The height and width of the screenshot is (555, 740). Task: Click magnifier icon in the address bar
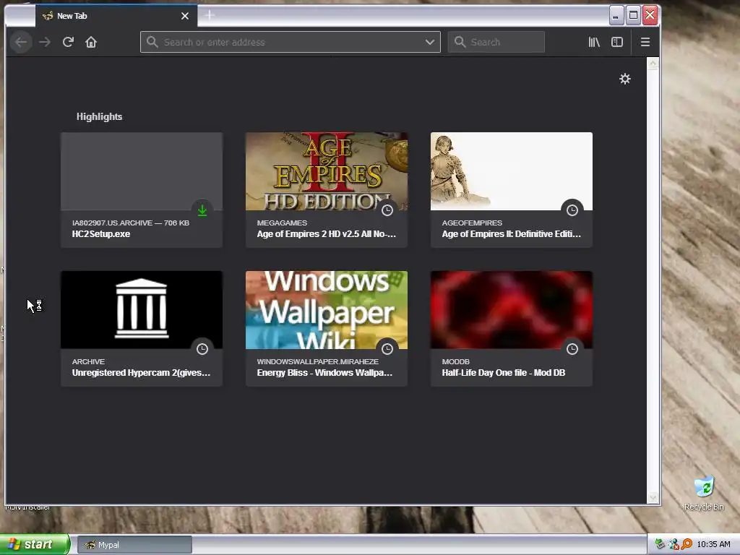coord(152,42)
